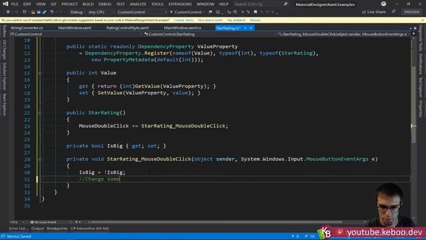Click the search magnifier icon in title bar
Viewport: 426px width, 240px height.
tap(286, 4)
